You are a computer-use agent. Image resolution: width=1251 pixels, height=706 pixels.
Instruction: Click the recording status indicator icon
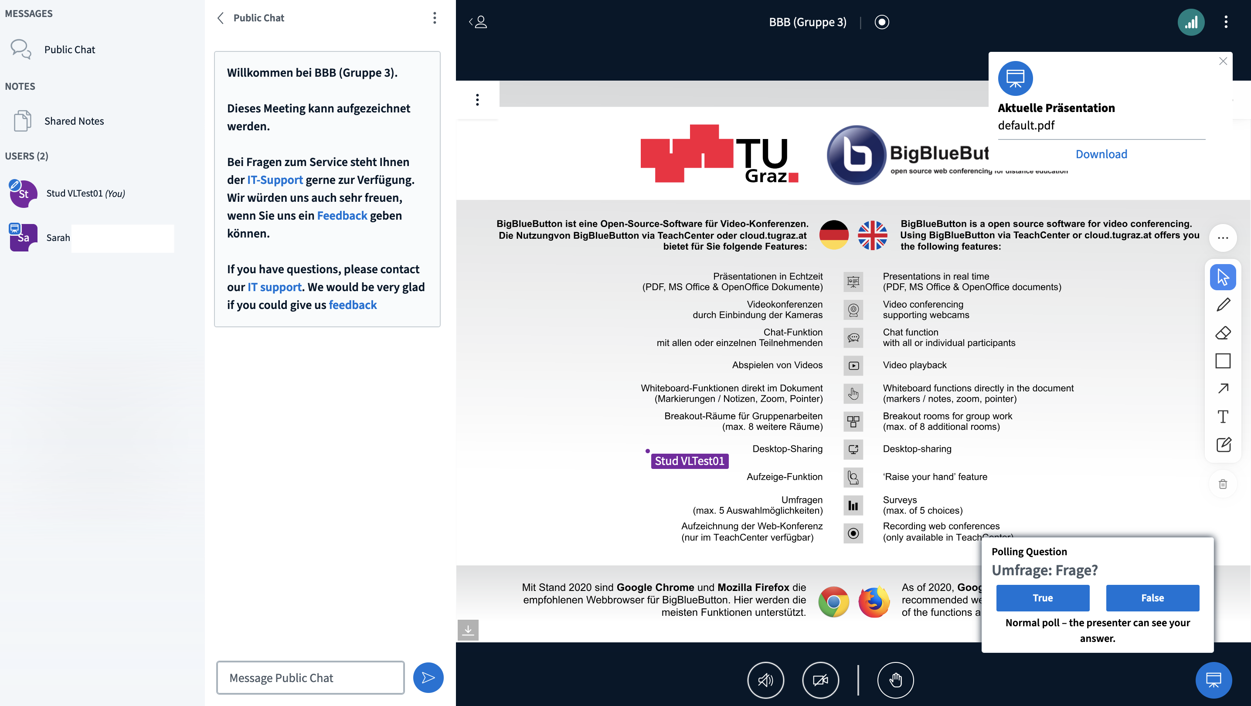pos(881,21)
